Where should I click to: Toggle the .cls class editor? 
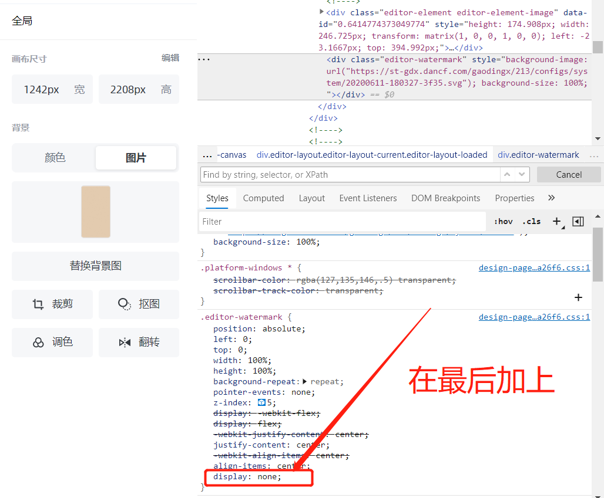532,222
